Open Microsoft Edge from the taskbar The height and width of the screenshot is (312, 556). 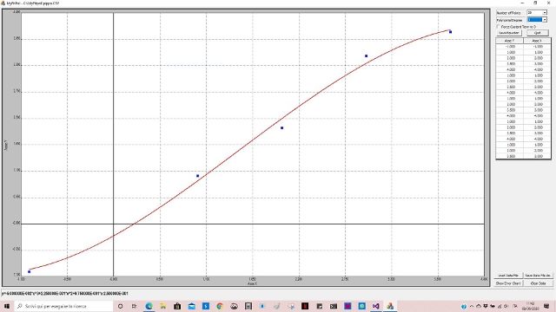click(149, 306)
